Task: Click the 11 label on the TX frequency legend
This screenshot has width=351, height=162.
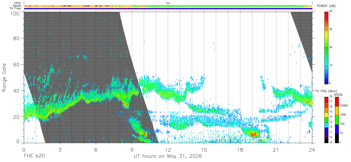Action: [x=331, y=132]
